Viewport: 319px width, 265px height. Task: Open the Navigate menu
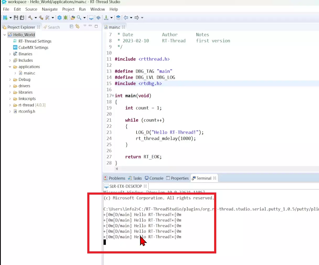pyautogui.click(x=50, y=9)
